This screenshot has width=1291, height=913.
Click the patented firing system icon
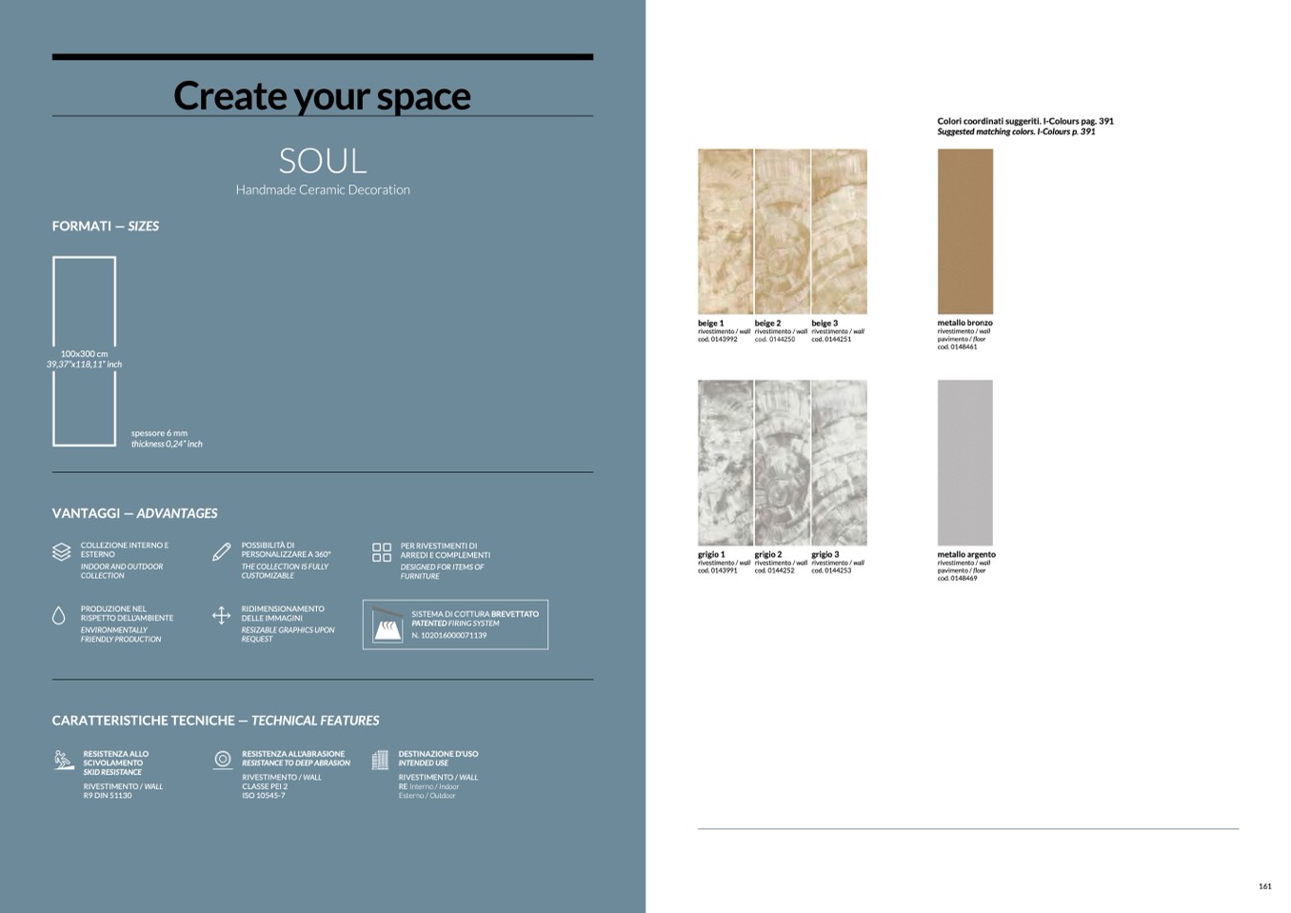387,625
